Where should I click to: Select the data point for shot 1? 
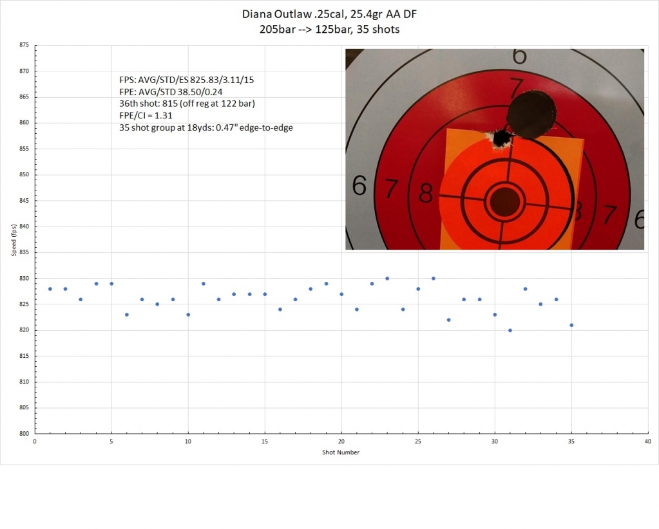point(50,289)
